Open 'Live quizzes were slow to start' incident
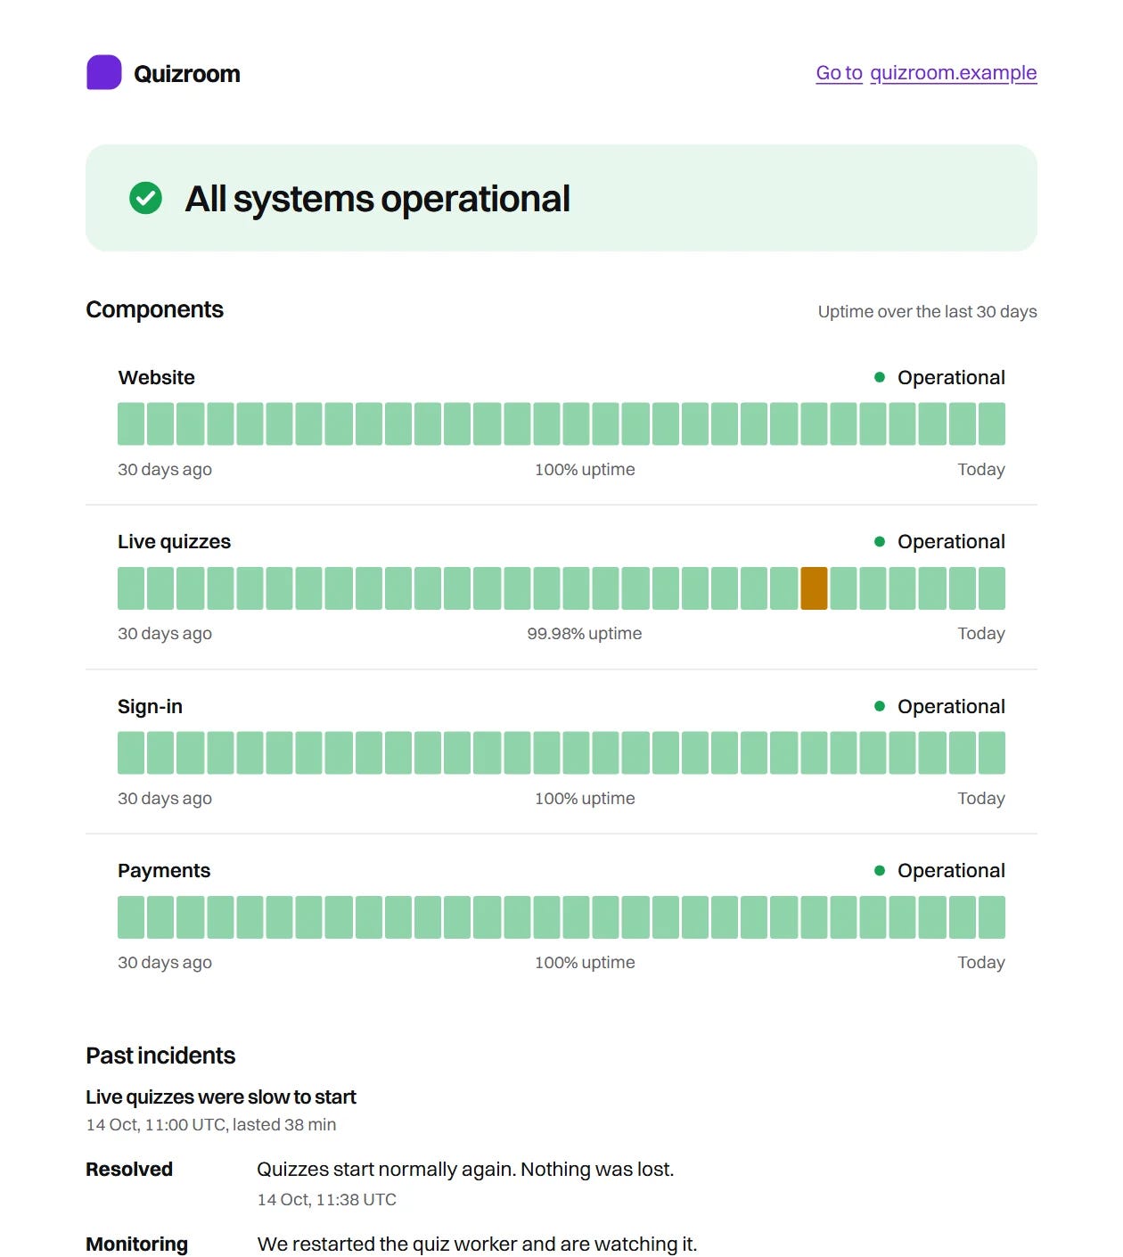1123x1257 pixels. (x=221, y=1097)
